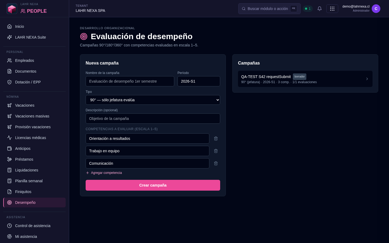The image size is (389, 243).
Task: Click the Finiquitos document icon
Action: [9, 192]
